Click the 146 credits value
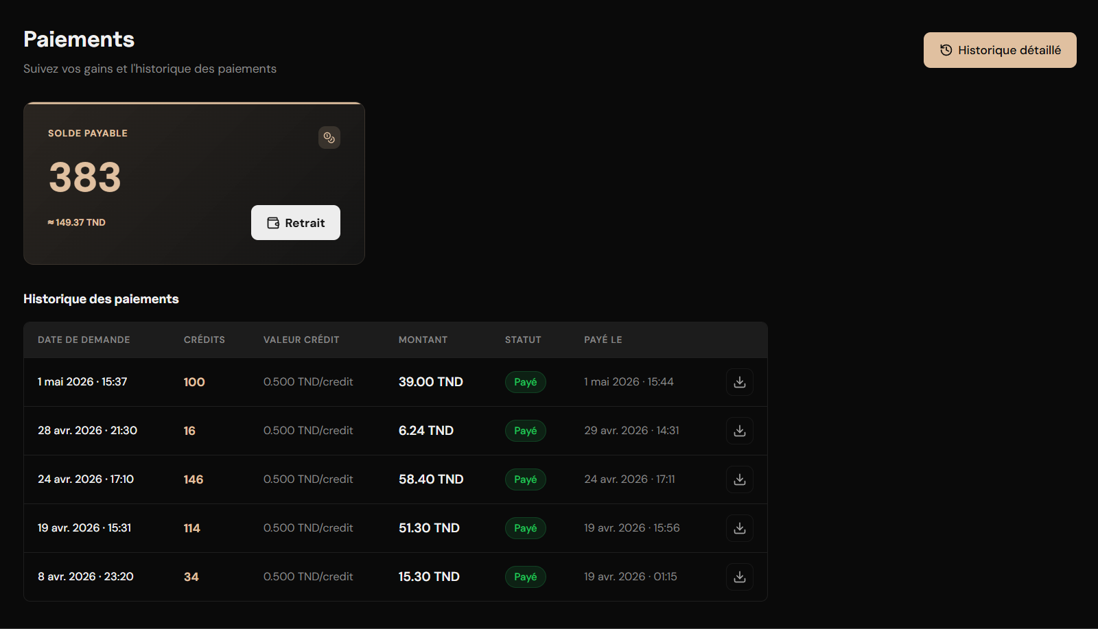The image size is (1098, 629). click(x=194, y=479)
